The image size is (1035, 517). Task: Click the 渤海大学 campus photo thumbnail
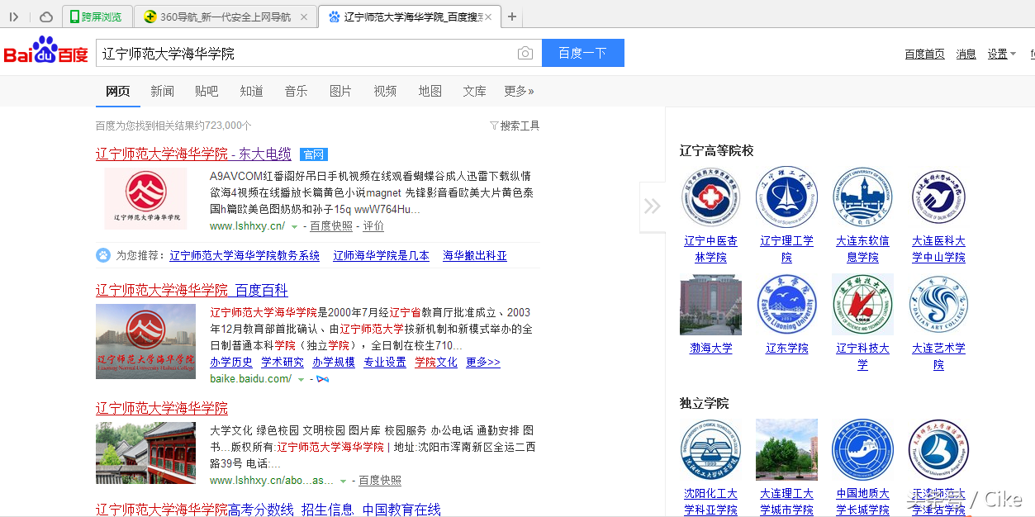(710, 304)
